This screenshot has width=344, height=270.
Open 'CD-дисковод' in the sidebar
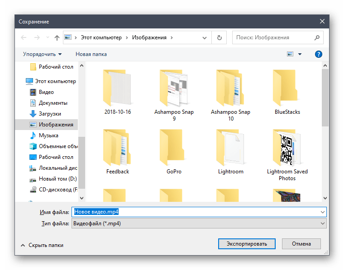tap(53, 190)
